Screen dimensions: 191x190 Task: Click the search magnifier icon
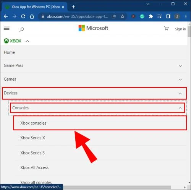coord(21,29)
